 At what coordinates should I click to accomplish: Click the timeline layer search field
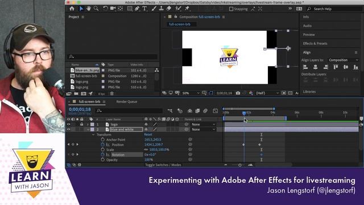pos(129,111)
